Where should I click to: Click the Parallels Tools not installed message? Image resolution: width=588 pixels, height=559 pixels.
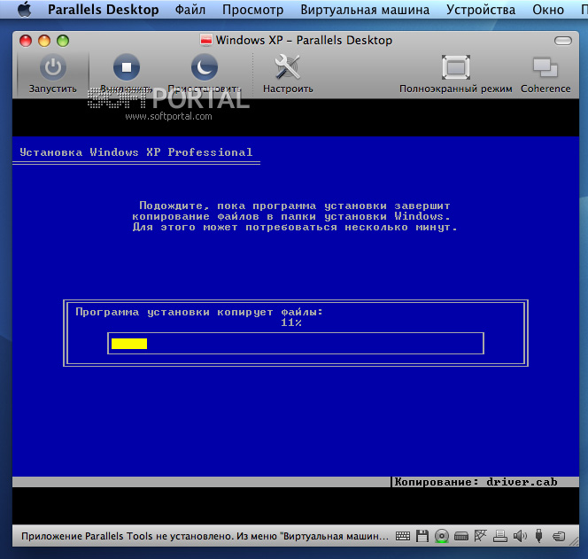coord(205,536)
